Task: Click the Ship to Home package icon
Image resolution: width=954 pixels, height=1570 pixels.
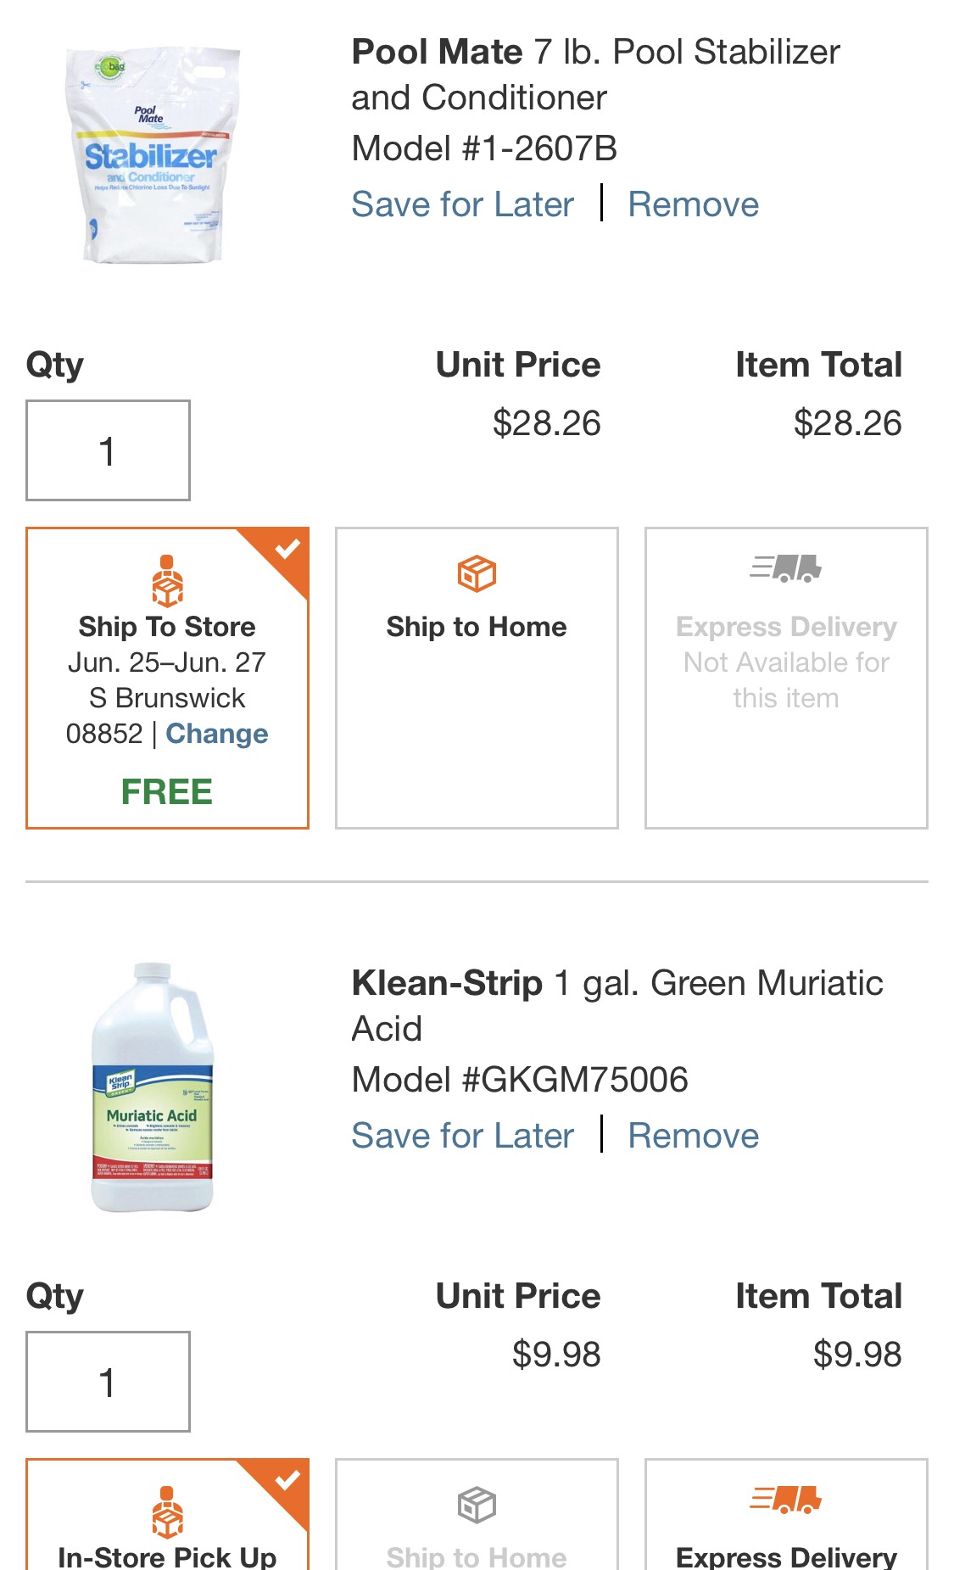Action: click(477, 574)
